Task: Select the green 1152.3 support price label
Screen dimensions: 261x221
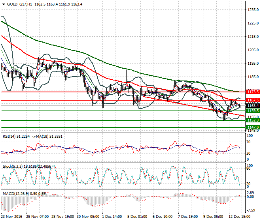Action: 253,120
